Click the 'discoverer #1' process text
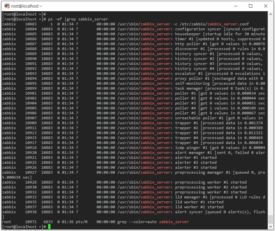 click(190, 49)
